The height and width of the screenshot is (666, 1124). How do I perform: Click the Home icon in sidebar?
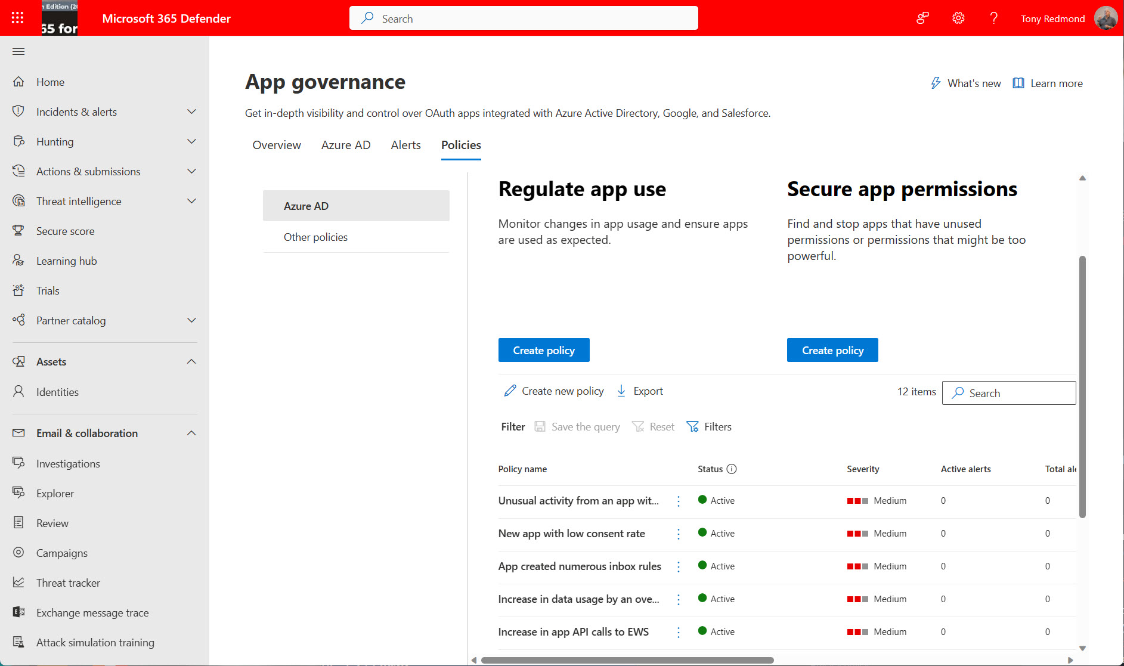pos(18,82)
